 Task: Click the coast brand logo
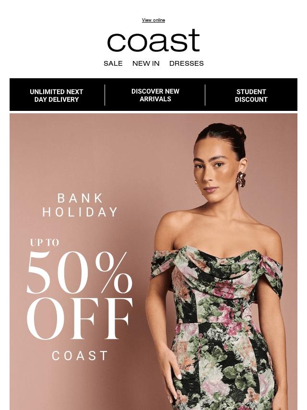pos(153,40)
